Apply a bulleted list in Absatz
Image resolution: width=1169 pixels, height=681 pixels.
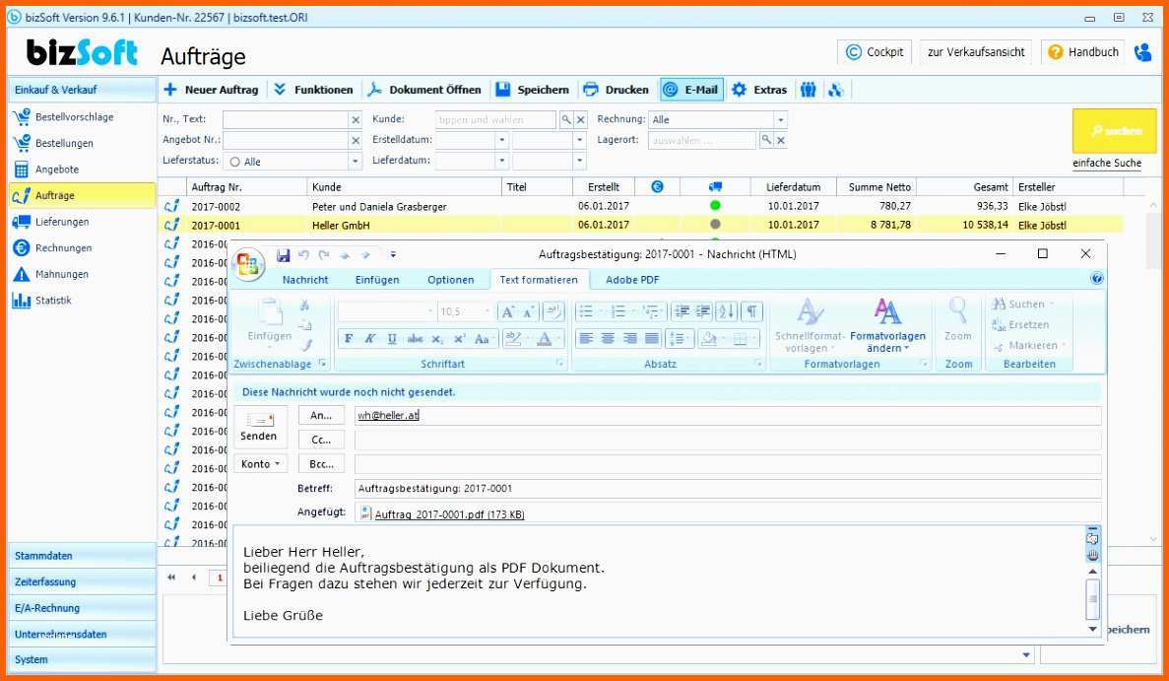588,311
